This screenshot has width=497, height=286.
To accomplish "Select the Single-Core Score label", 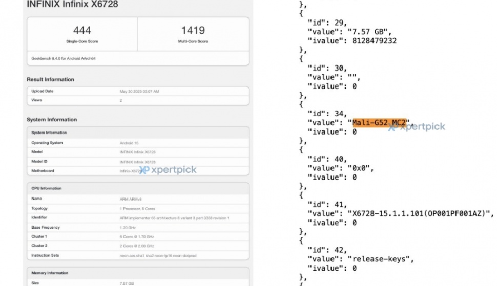I will point(82,41).
